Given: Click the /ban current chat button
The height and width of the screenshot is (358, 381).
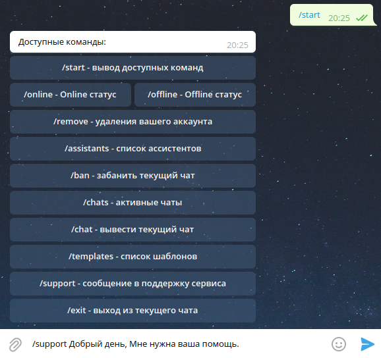Looking at the screenshot, I should coord(132,176).
